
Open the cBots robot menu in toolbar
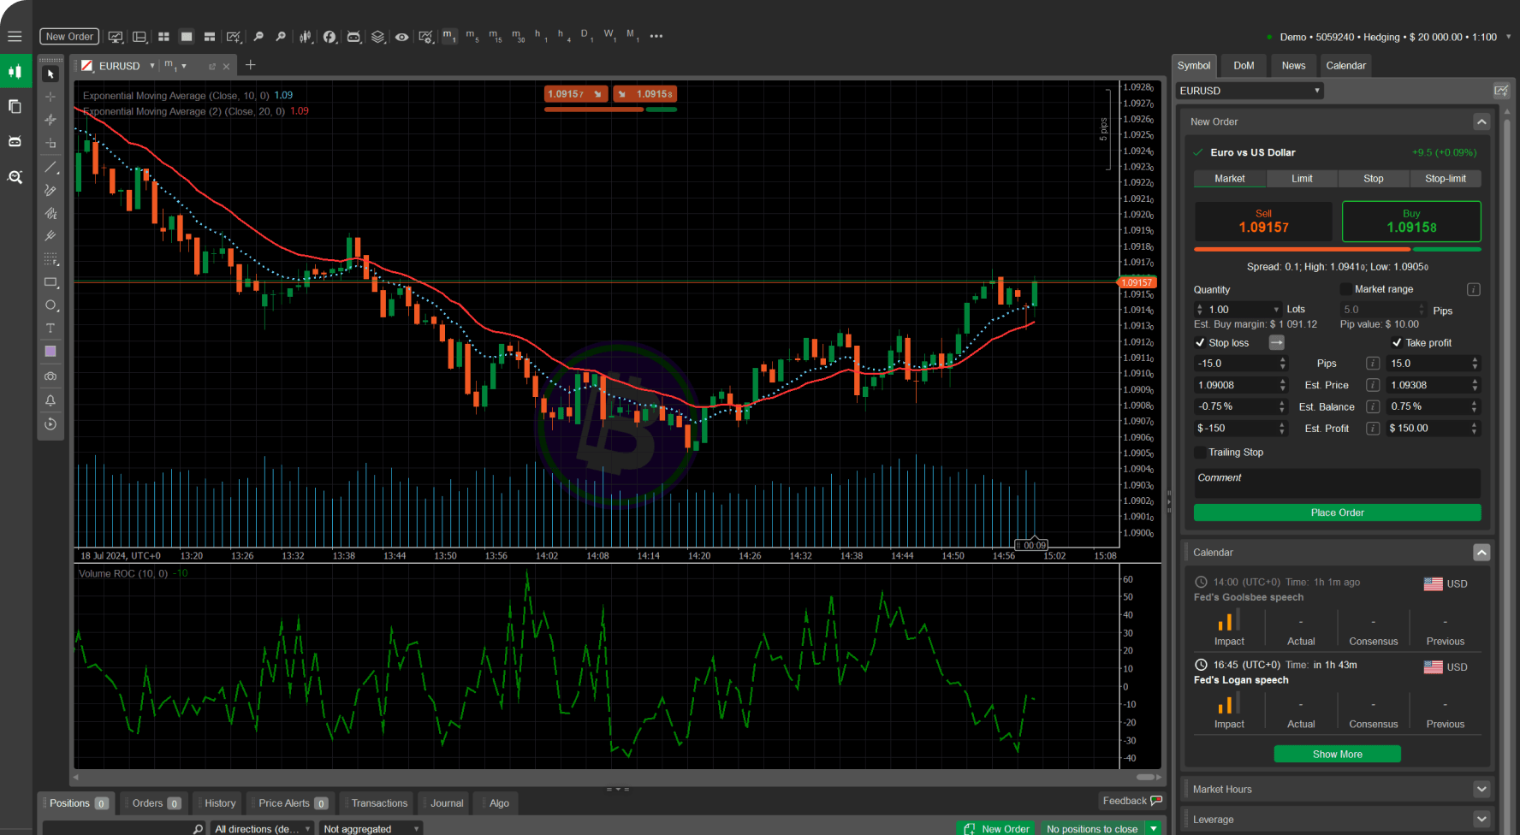click(x=353, y=37)
